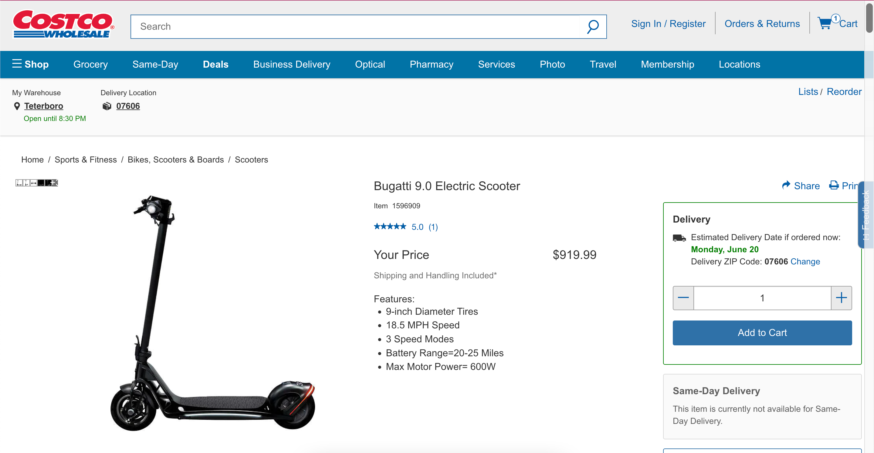Image resolution: width=874 pixels, height=453 pixels.
Task: Increase quantity with the plus button
Action: [841, 298]
